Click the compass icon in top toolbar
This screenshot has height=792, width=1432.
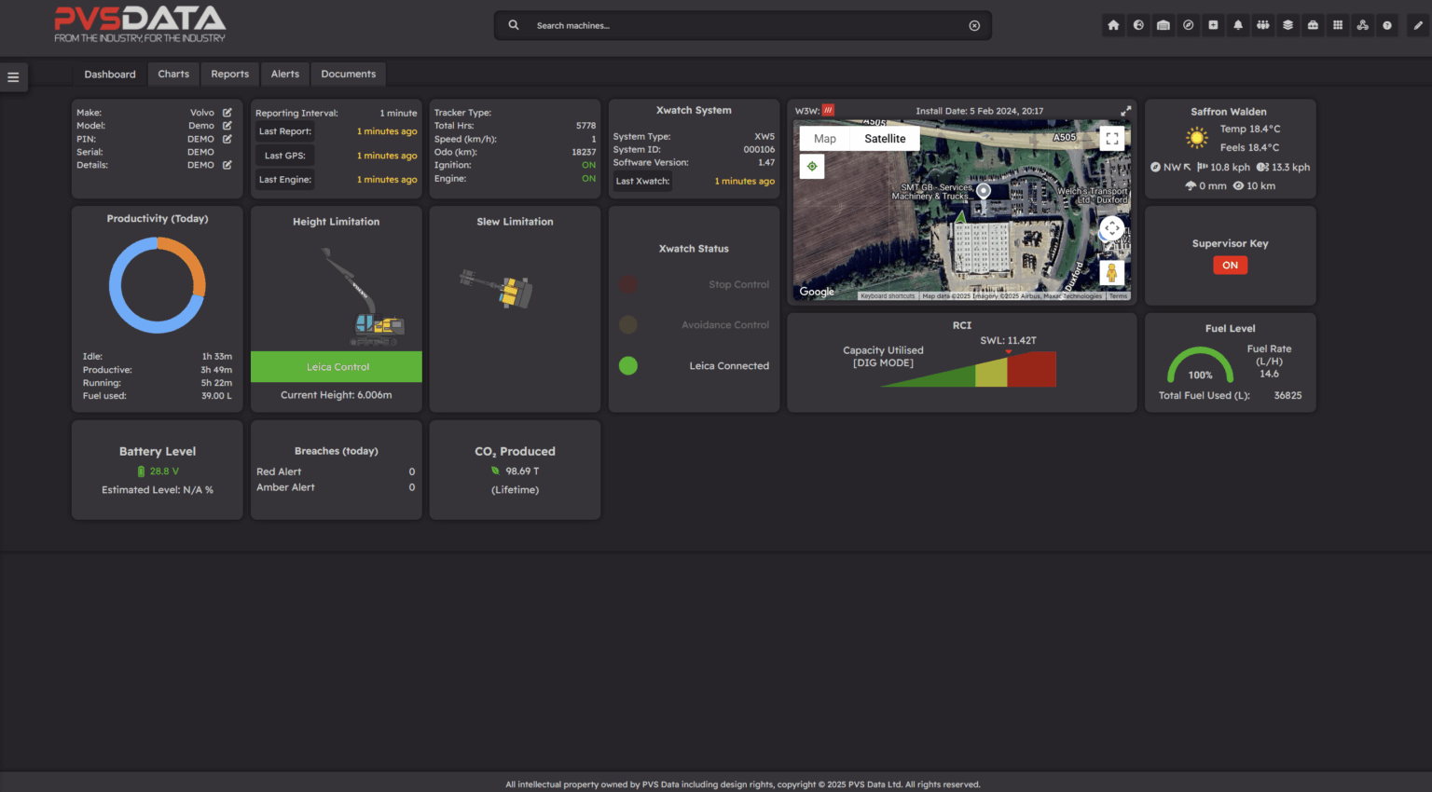[x=1188, y=25]
